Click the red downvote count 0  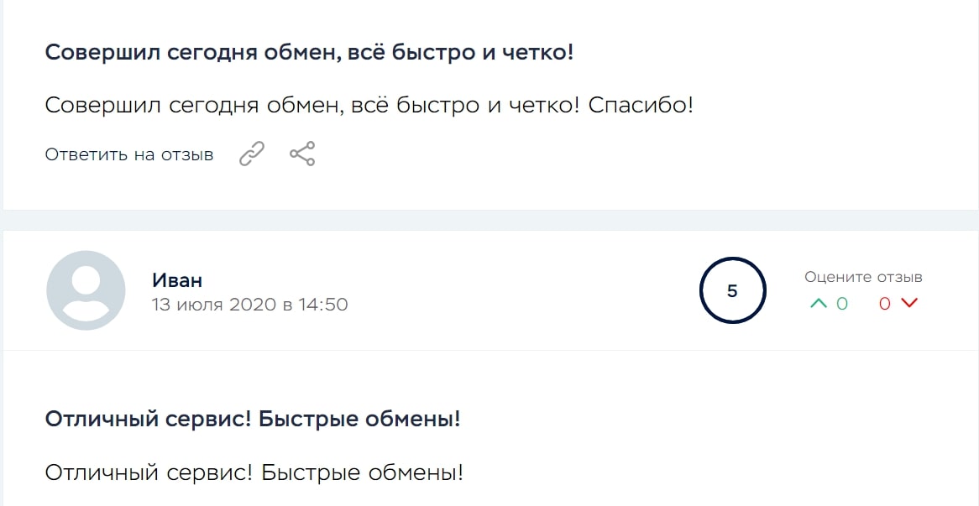coord(884,304)
